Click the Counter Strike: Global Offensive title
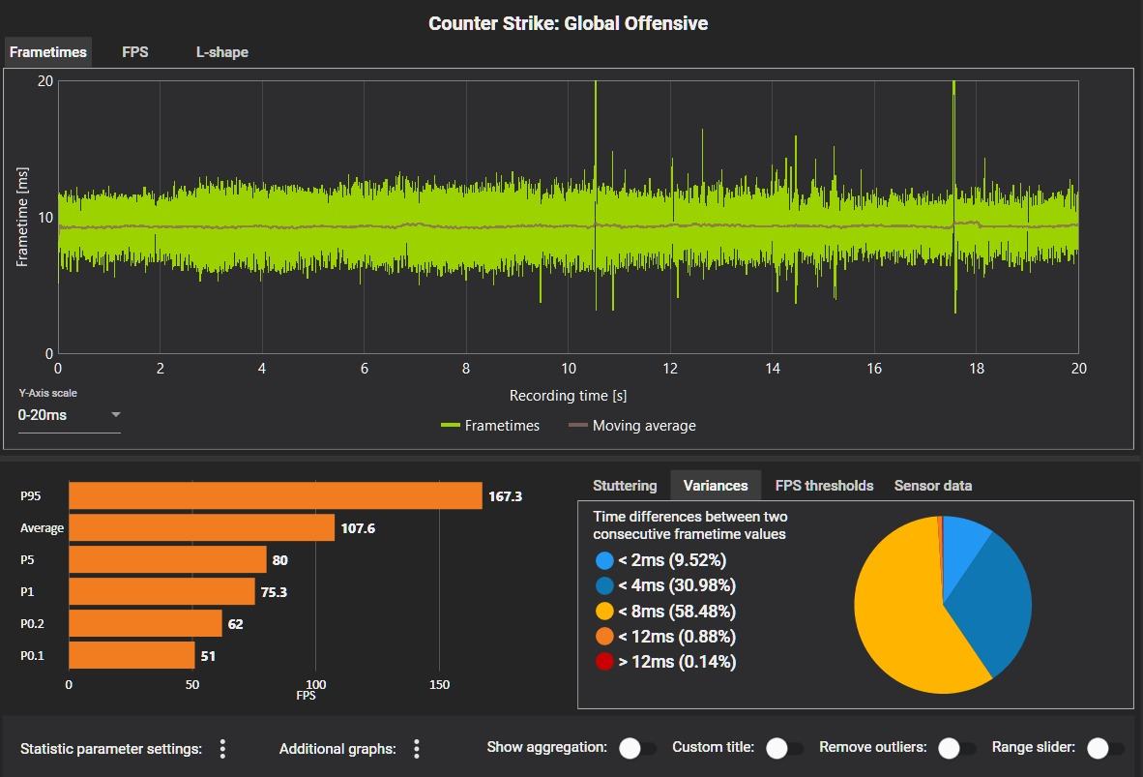The width and height of the screenshot is (1143, 777). click(x=568, y=23)
